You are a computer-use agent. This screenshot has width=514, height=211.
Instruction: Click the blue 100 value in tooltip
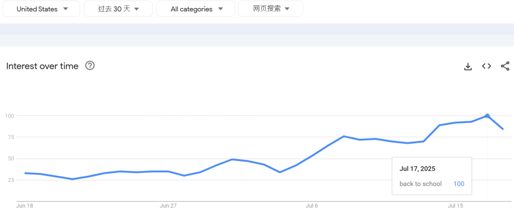pos(459,184)
